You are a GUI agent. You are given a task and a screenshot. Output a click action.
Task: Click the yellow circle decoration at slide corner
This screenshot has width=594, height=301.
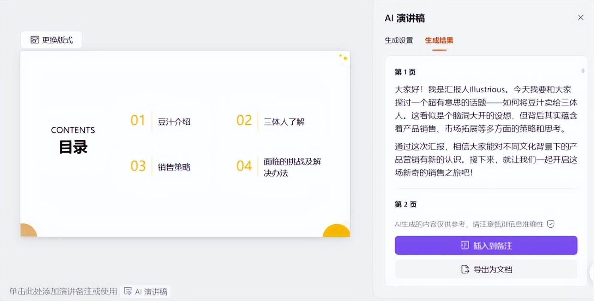pos(337,231)
